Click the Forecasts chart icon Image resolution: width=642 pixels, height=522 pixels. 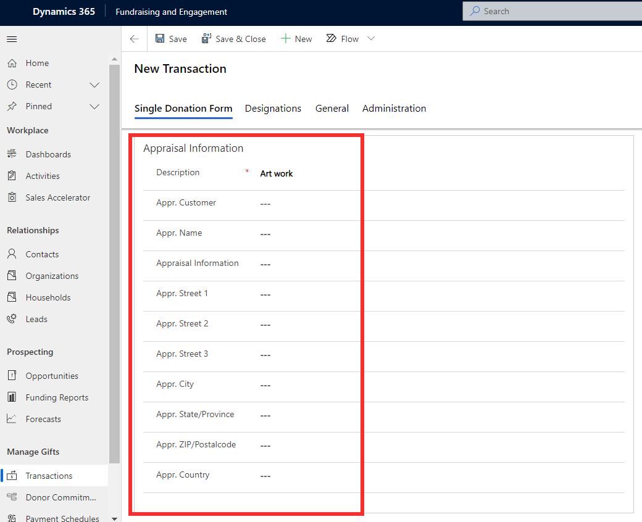(x=12, y=419)
